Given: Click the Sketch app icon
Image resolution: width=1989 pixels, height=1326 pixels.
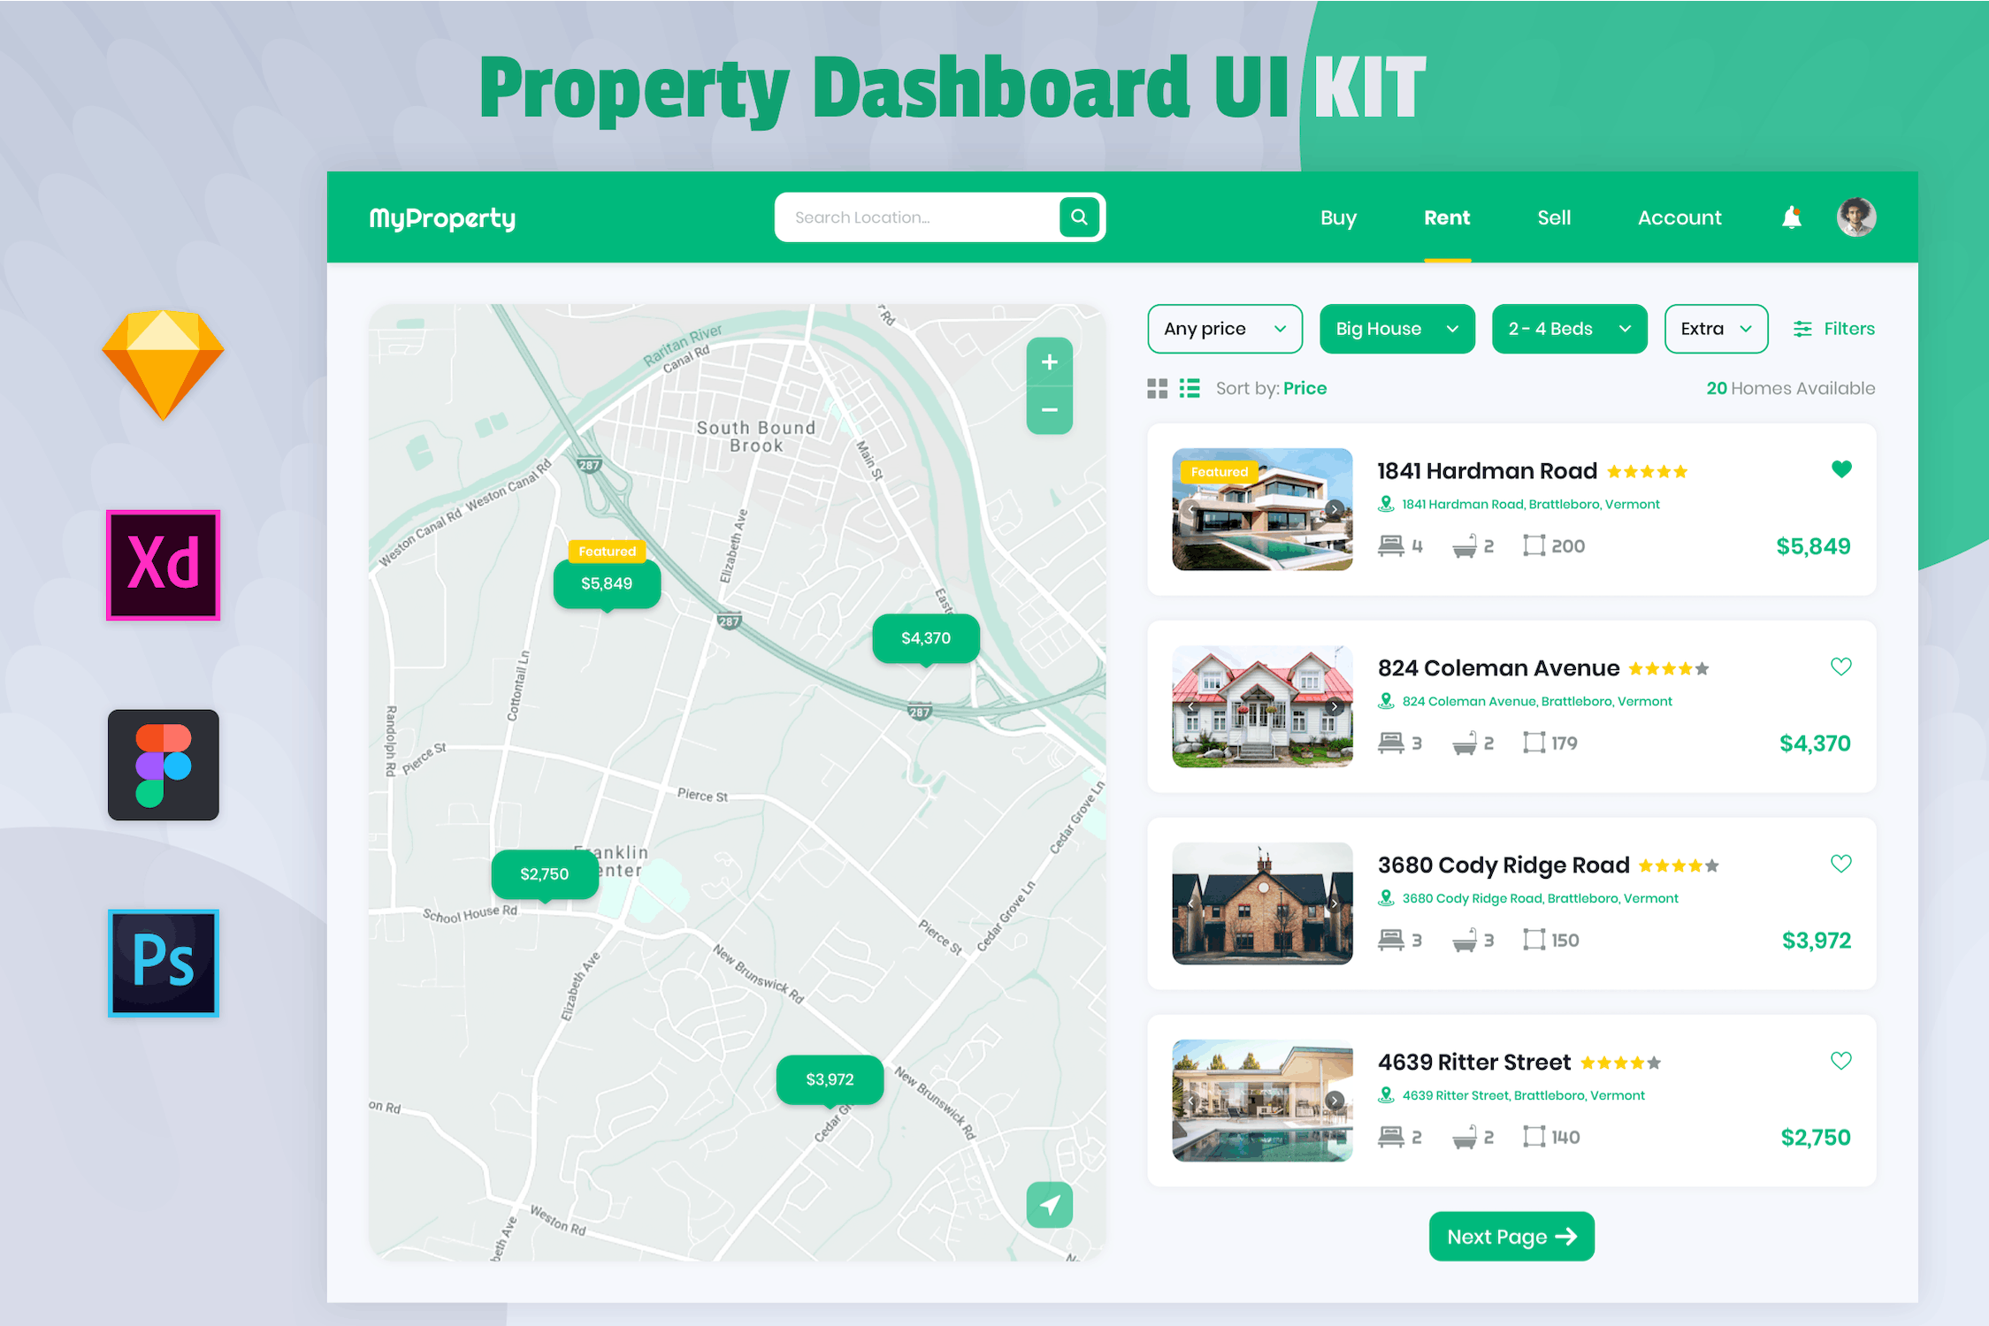Looking at the screenshot, I should click(163, 365).
